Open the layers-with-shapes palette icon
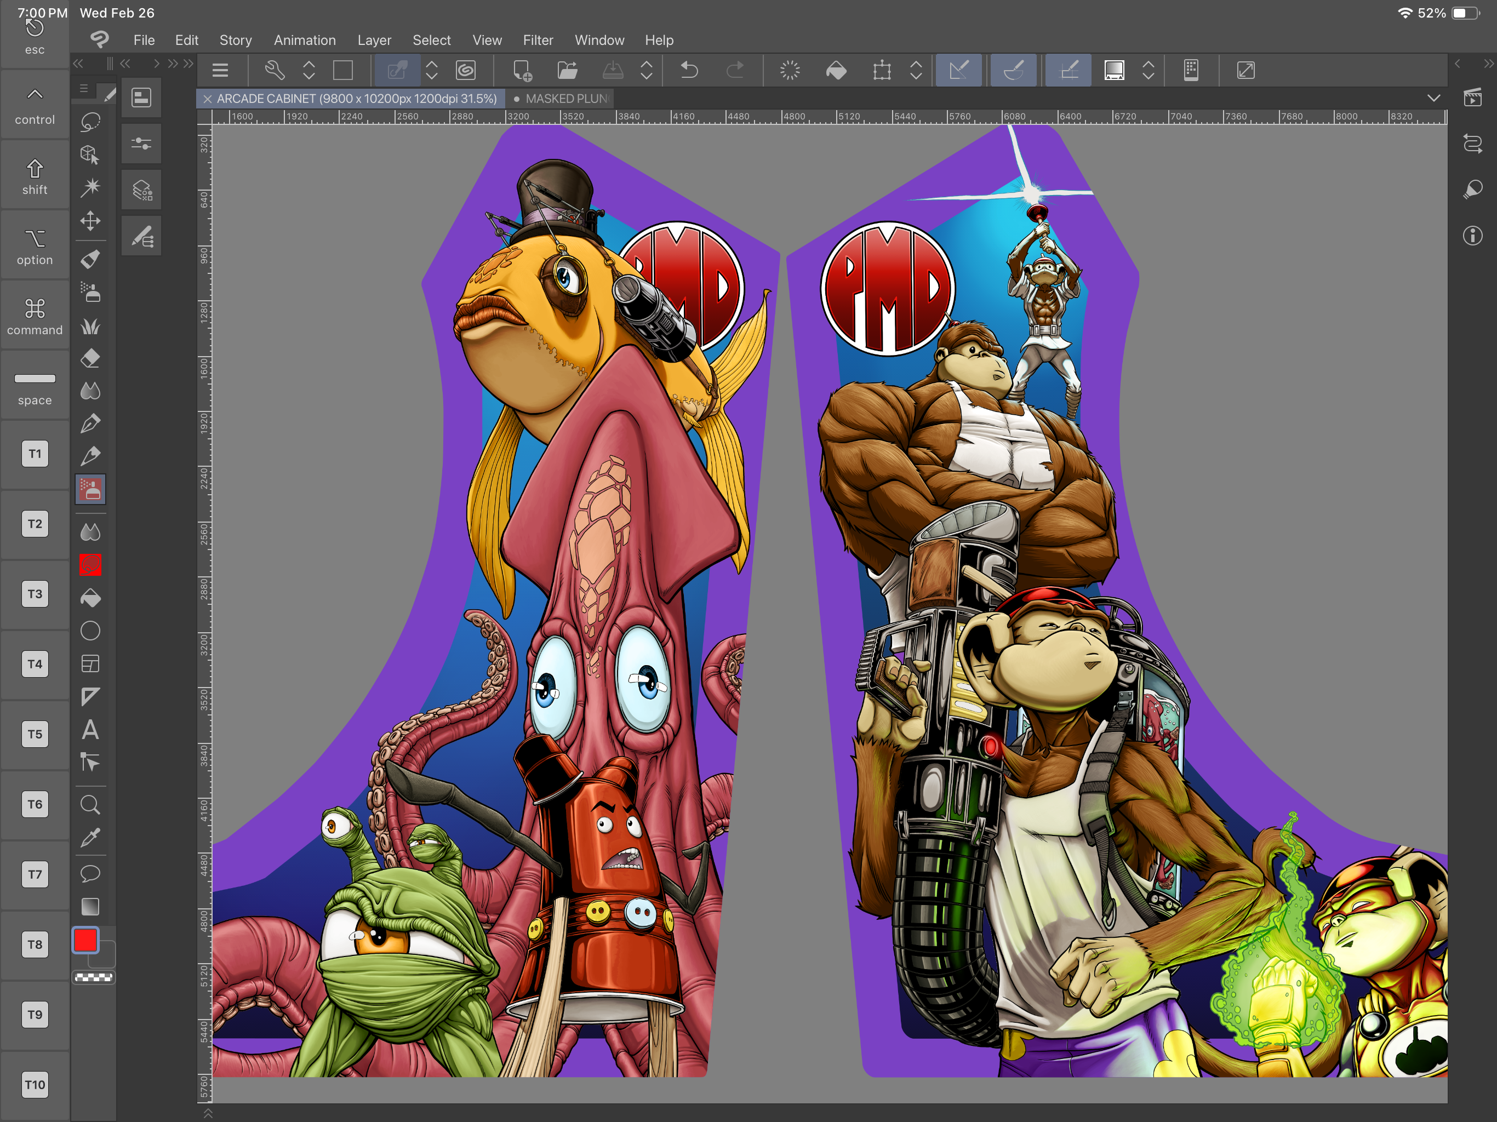This screenshot has width=1497, height=1122. pyautogui.click(x=141, y=190)
